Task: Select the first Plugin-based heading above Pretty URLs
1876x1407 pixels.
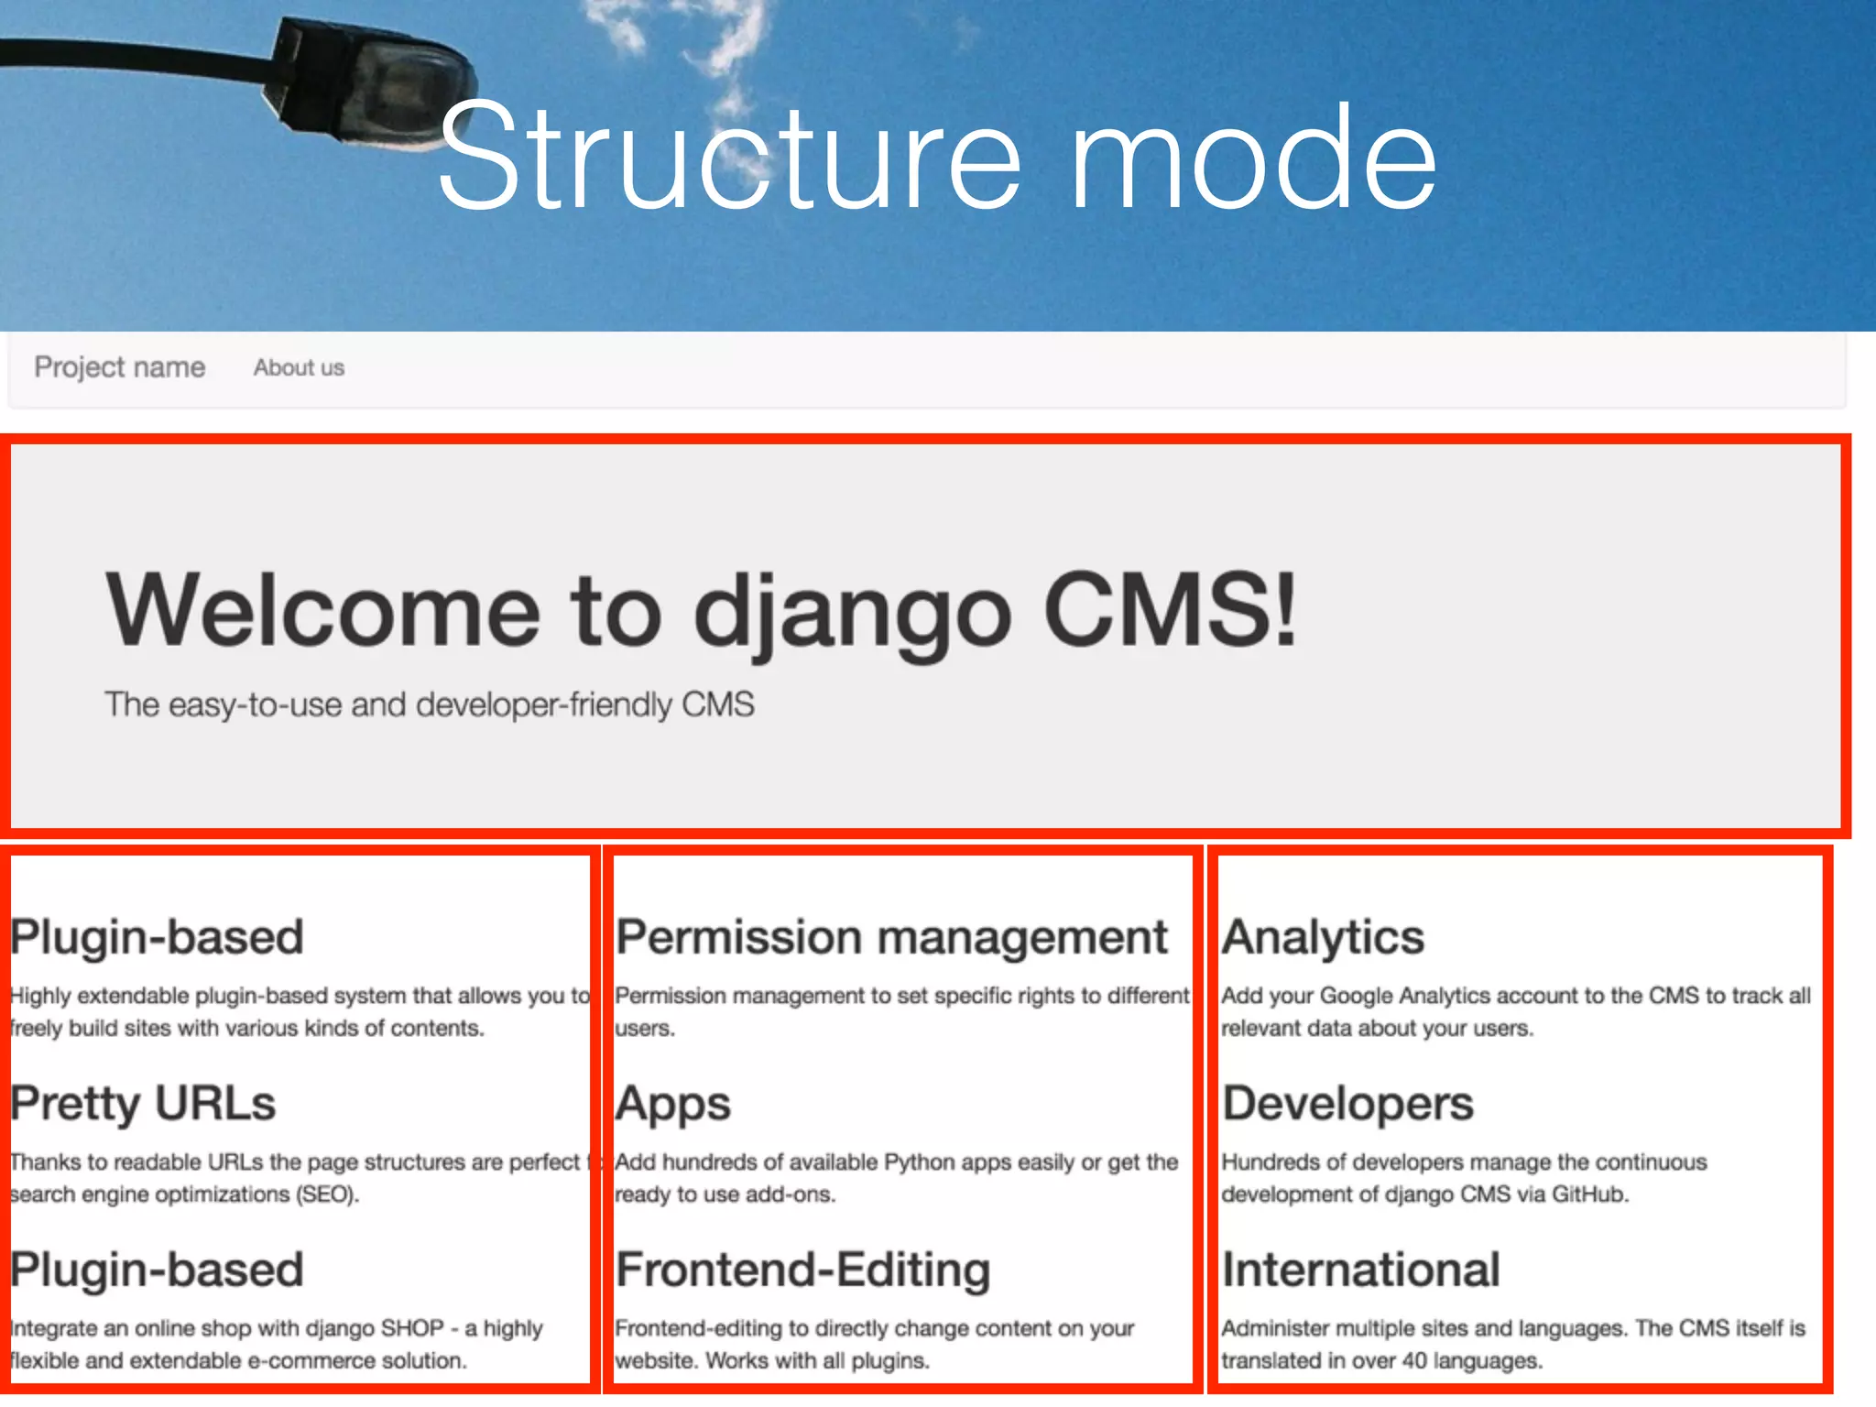Action: tap(157, 937)
